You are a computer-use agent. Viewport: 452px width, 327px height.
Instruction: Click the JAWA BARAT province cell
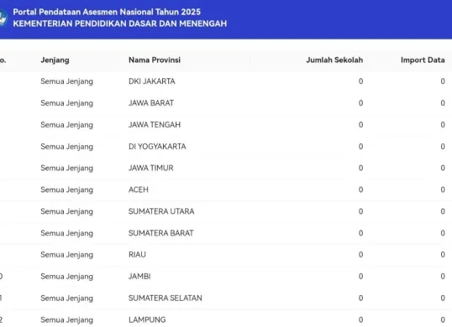coord(151,103)
